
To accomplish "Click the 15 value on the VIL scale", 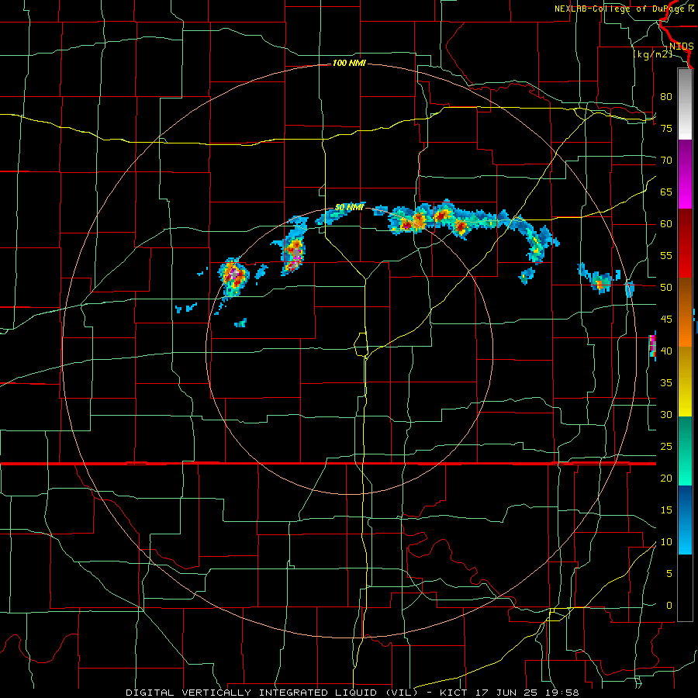I will pos(666,510).
